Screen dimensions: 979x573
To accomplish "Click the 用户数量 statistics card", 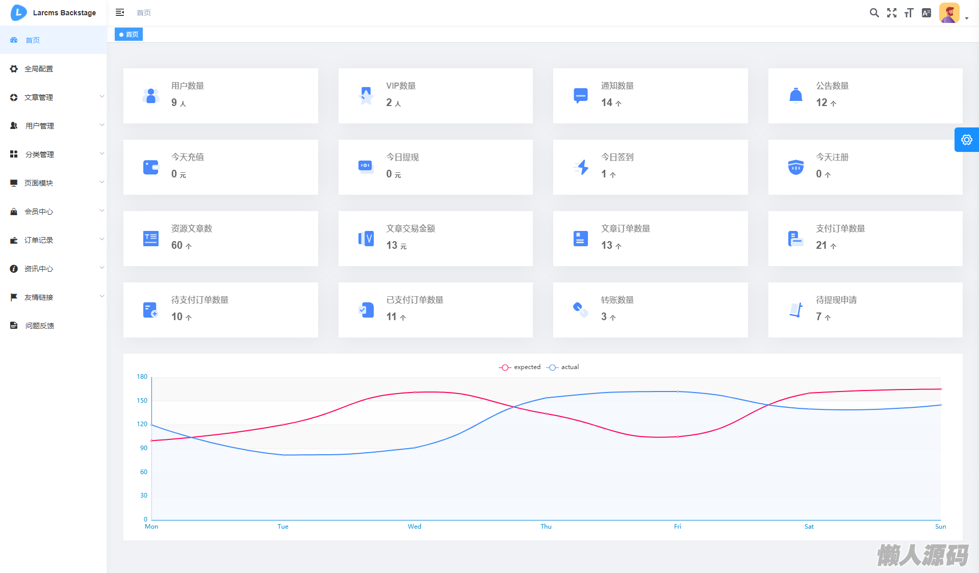I will click(x=220, y=96).
